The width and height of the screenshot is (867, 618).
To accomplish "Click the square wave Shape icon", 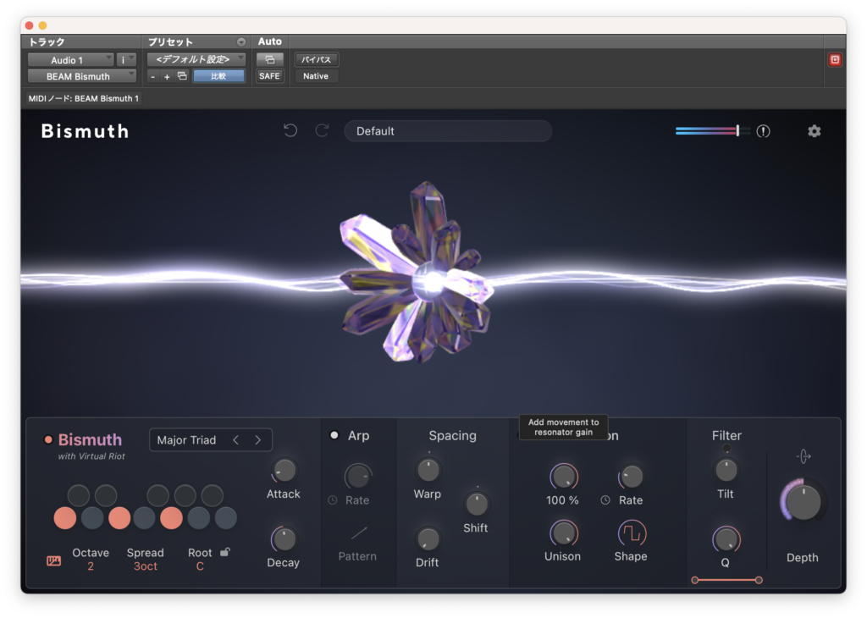I will pyautogui.click(x=632, y=533).
